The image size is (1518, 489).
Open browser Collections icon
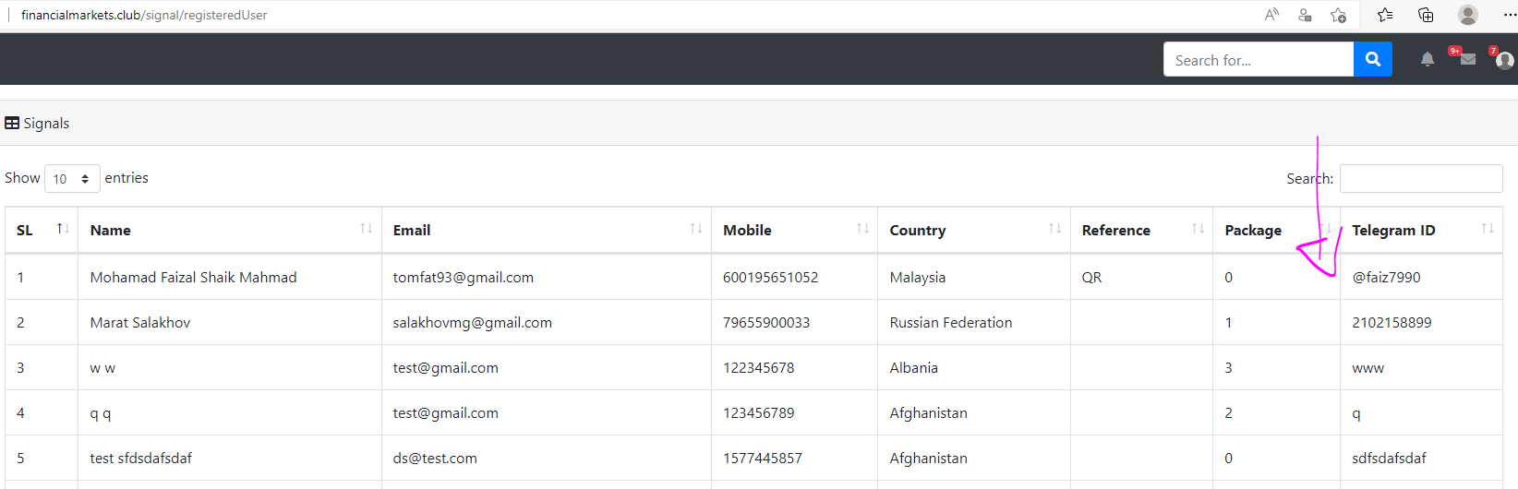[x=1426, y=15]
